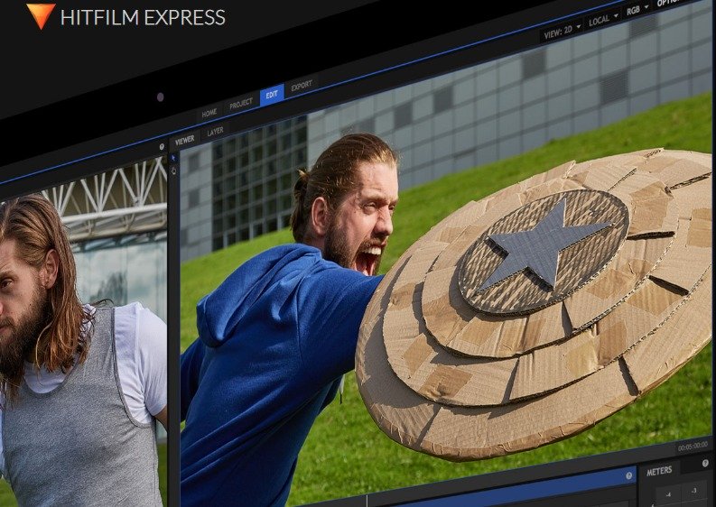Select the orbit tool below the arrow
The image size is (716, 507).
[x=173, y=171]
